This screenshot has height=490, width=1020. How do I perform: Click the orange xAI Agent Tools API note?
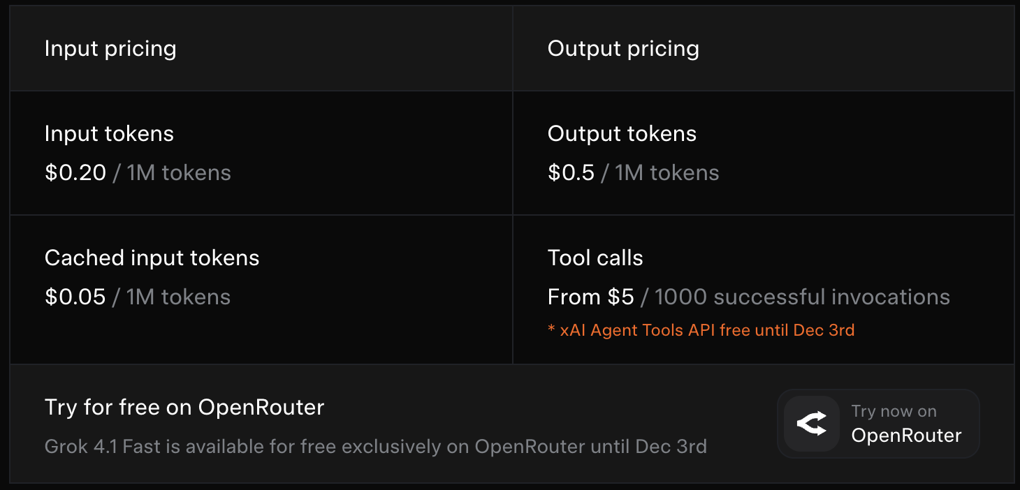pyautogui.click(x=701, y=330)
